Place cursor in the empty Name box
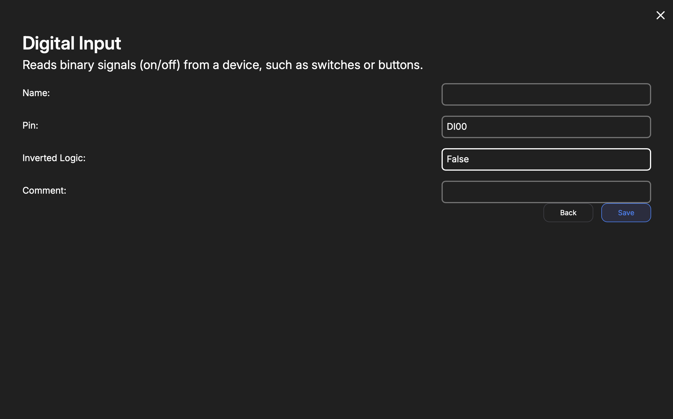 (x=546, y=94)
